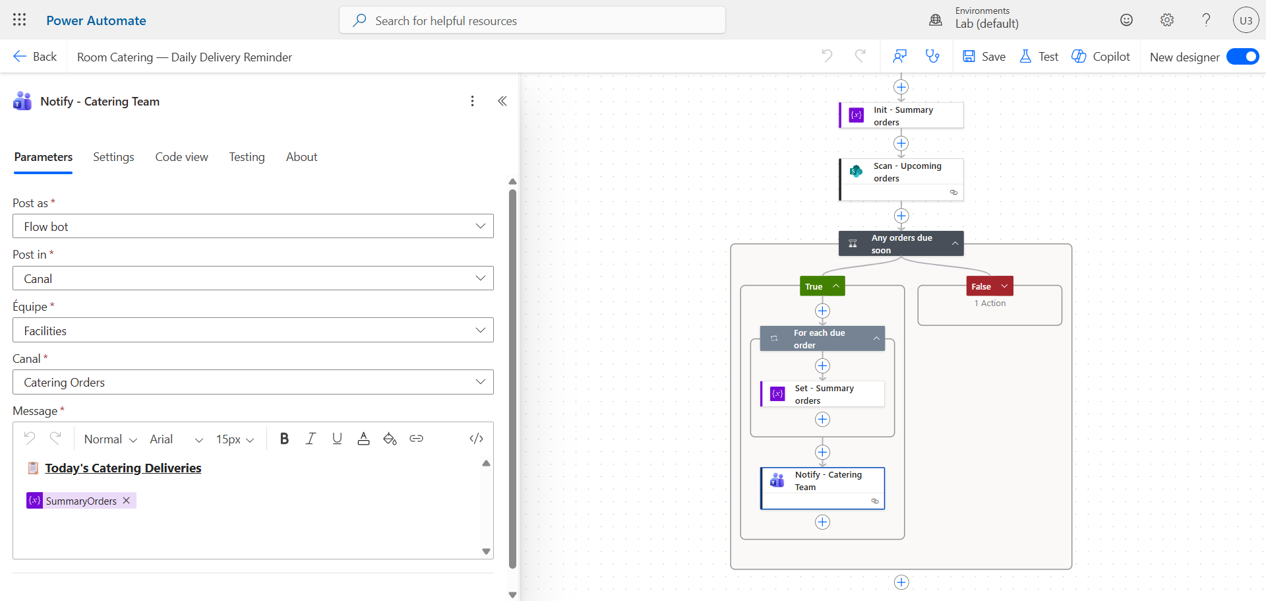
Task: Add action inside For each loop top
Action: tap(822, 365)
